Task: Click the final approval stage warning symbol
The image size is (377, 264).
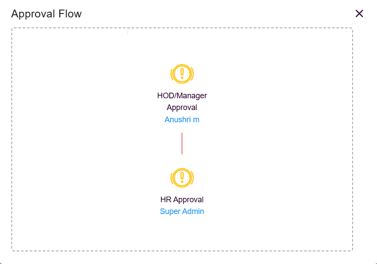Action: (182, 178)
